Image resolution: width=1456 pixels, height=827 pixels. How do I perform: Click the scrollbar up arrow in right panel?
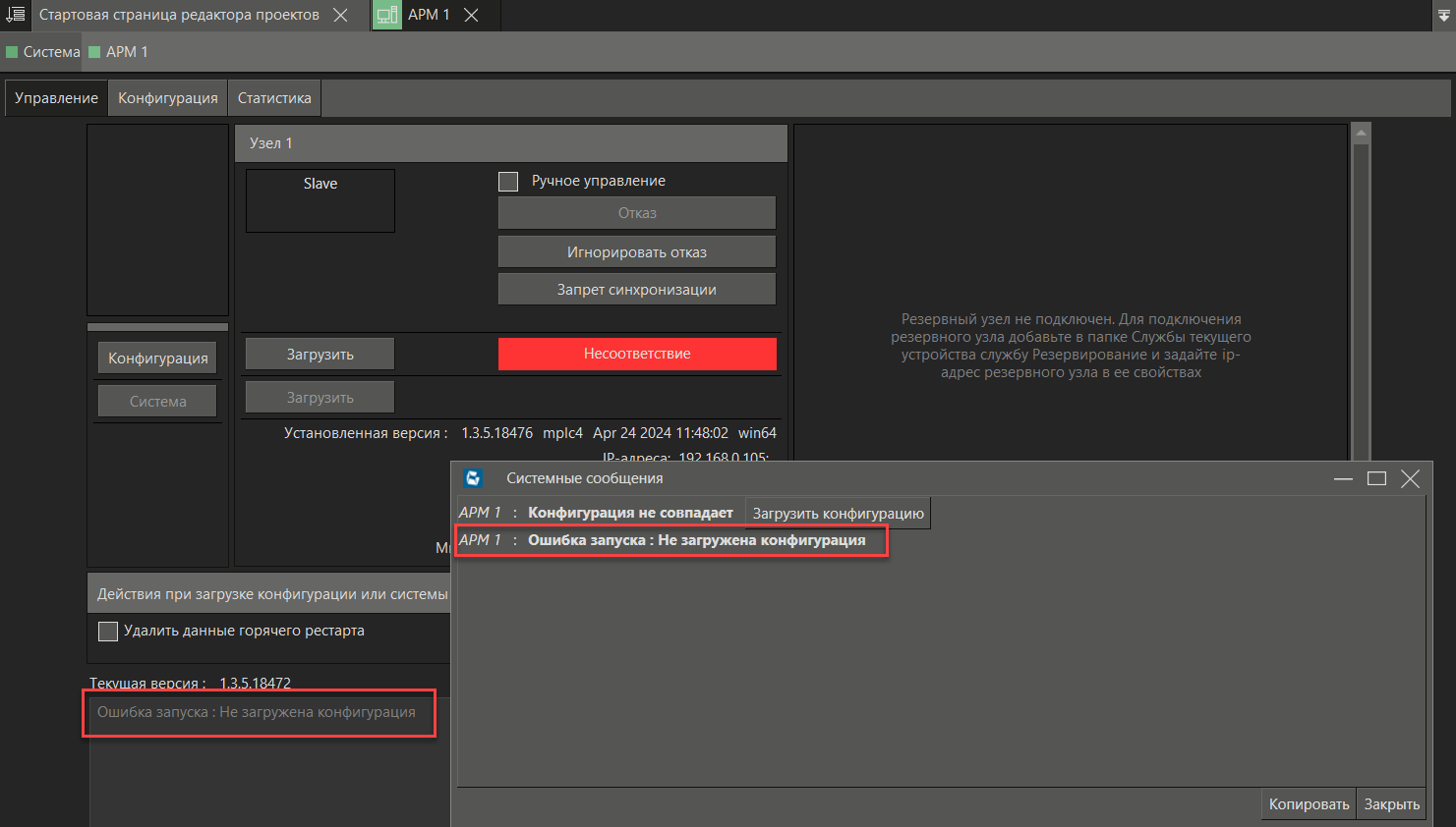[1361, 133]
